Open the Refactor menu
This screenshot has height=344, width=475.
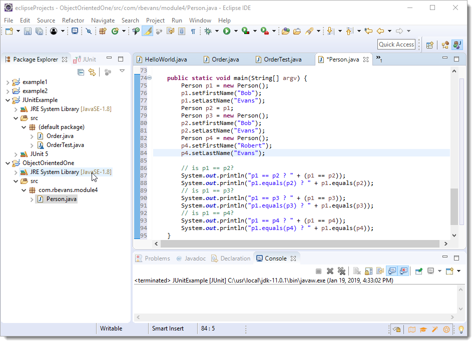coord(73,20)
